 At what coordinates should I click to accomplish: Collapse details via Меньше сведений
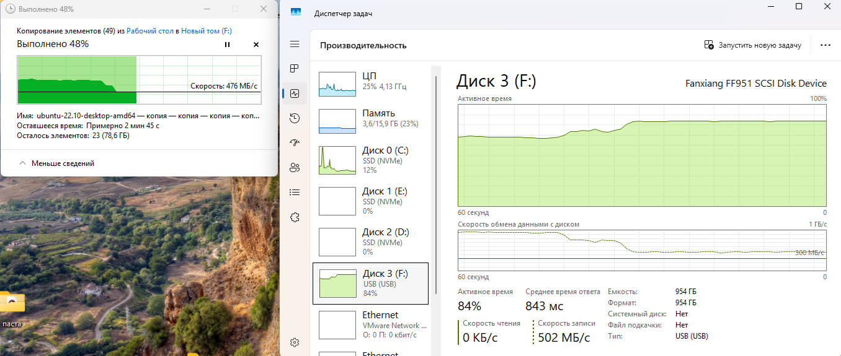[x=57, y=163]
